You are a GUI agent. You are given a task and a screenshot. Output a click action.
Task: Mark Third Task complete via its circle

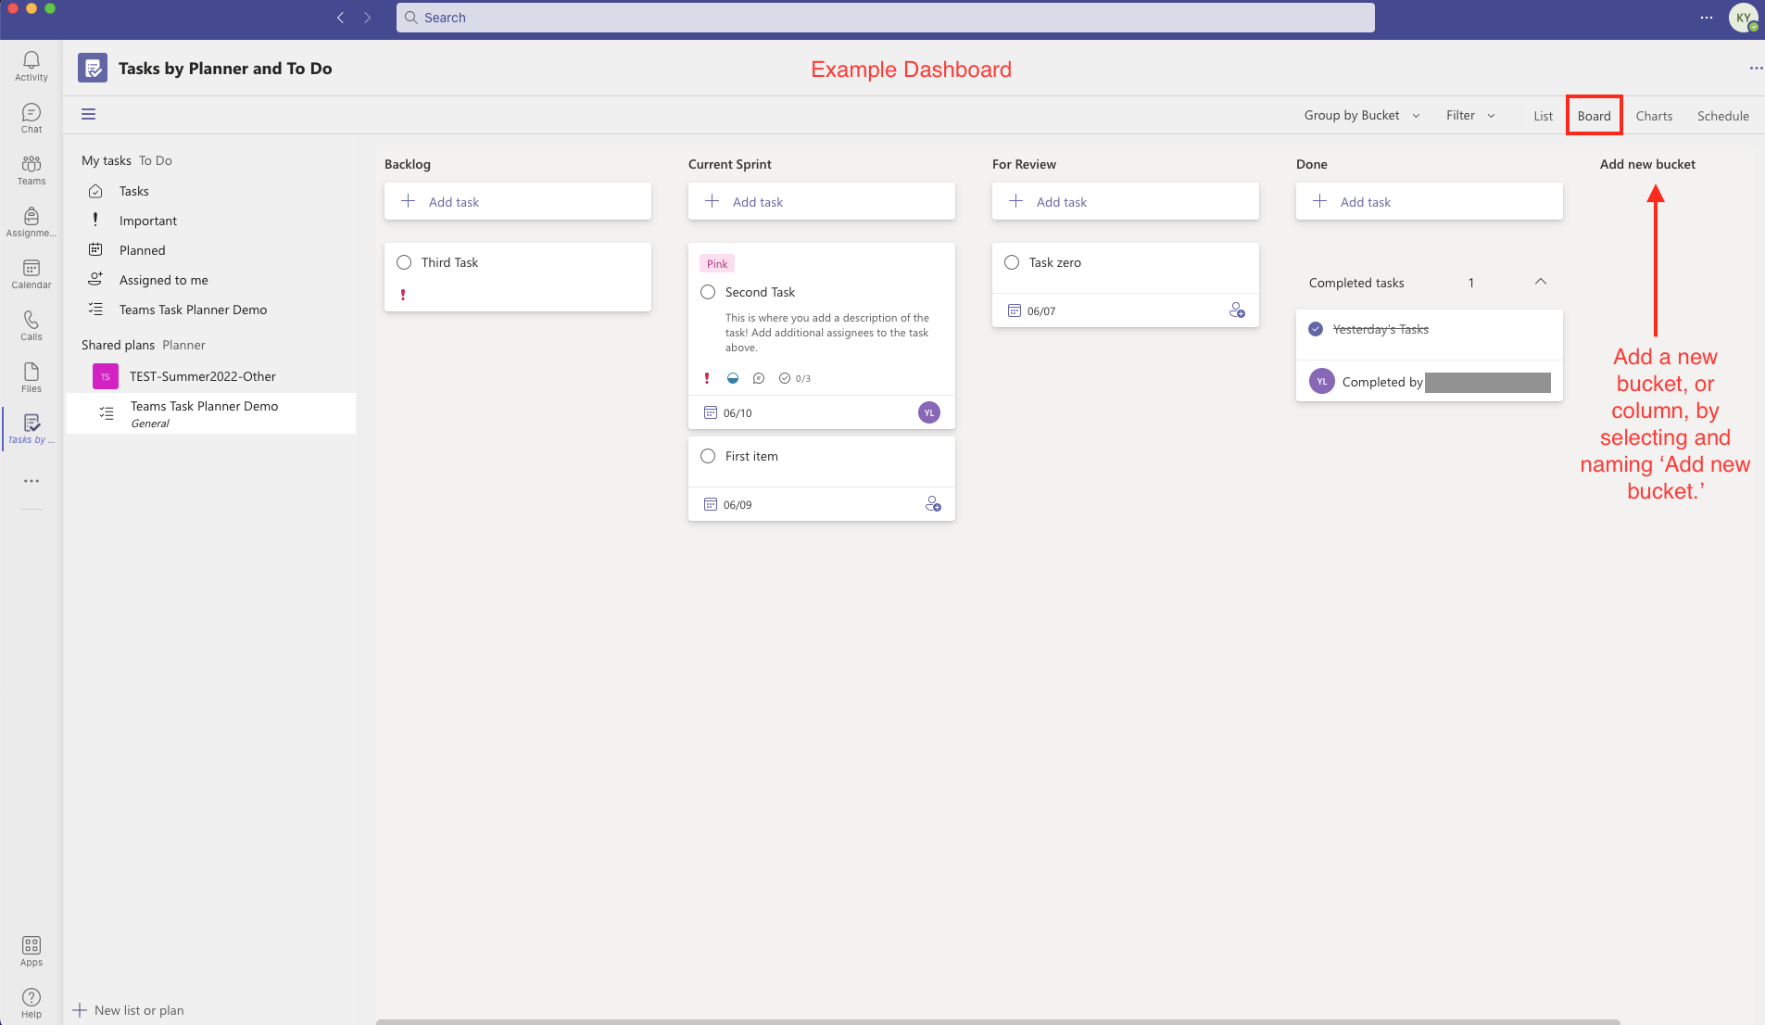click(x=404, y=262)
